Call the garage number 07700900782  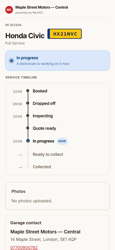pos(24,248)
